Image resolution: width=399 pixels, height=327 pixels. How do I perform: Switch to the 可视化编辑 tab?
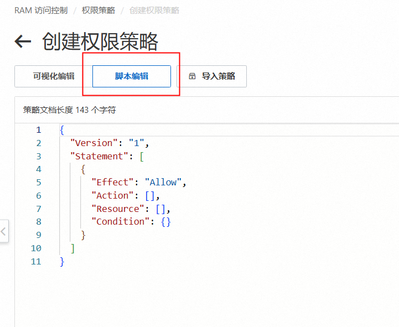[x=53, y=76]
